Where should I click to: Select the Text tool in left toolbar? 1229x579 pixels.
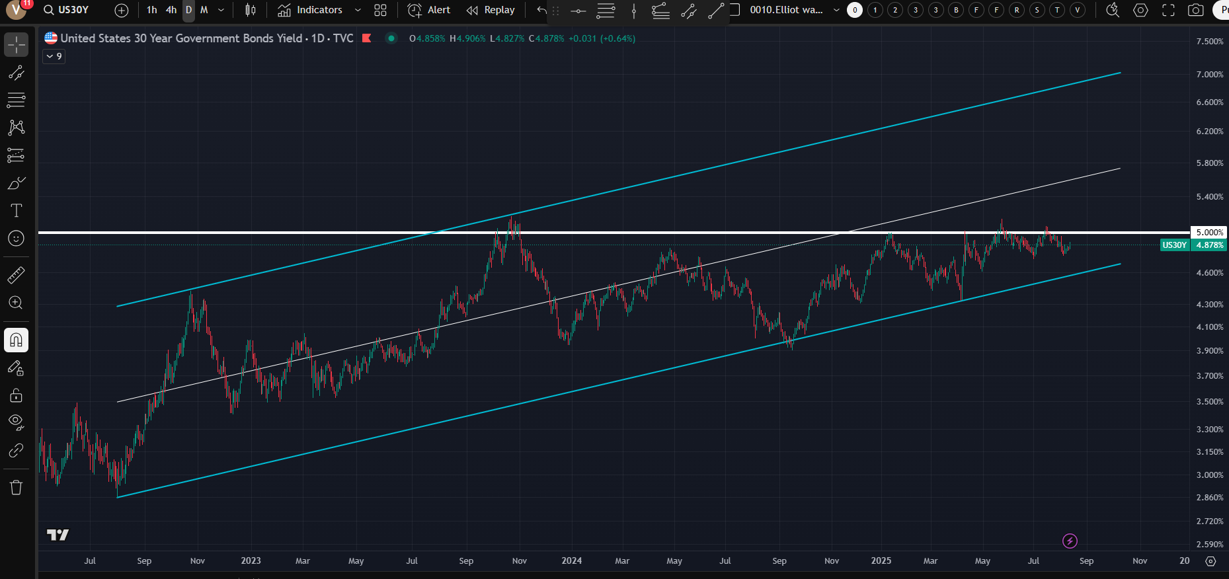coord(17,211)
